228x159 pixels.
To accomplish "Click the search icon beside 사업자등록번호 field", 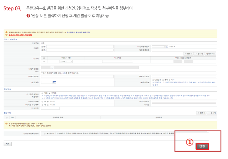I will point(166,47).
